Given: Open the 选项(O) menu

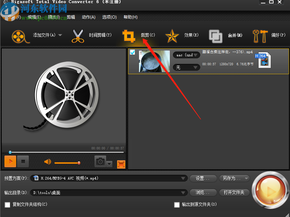Looking at the screenshot, I should click(109, 17).
